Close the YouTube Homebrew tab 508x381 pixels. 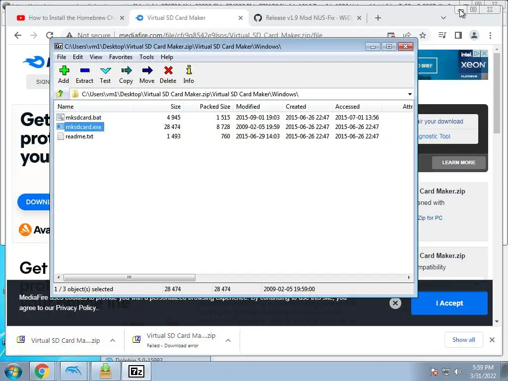click(122, 18)
